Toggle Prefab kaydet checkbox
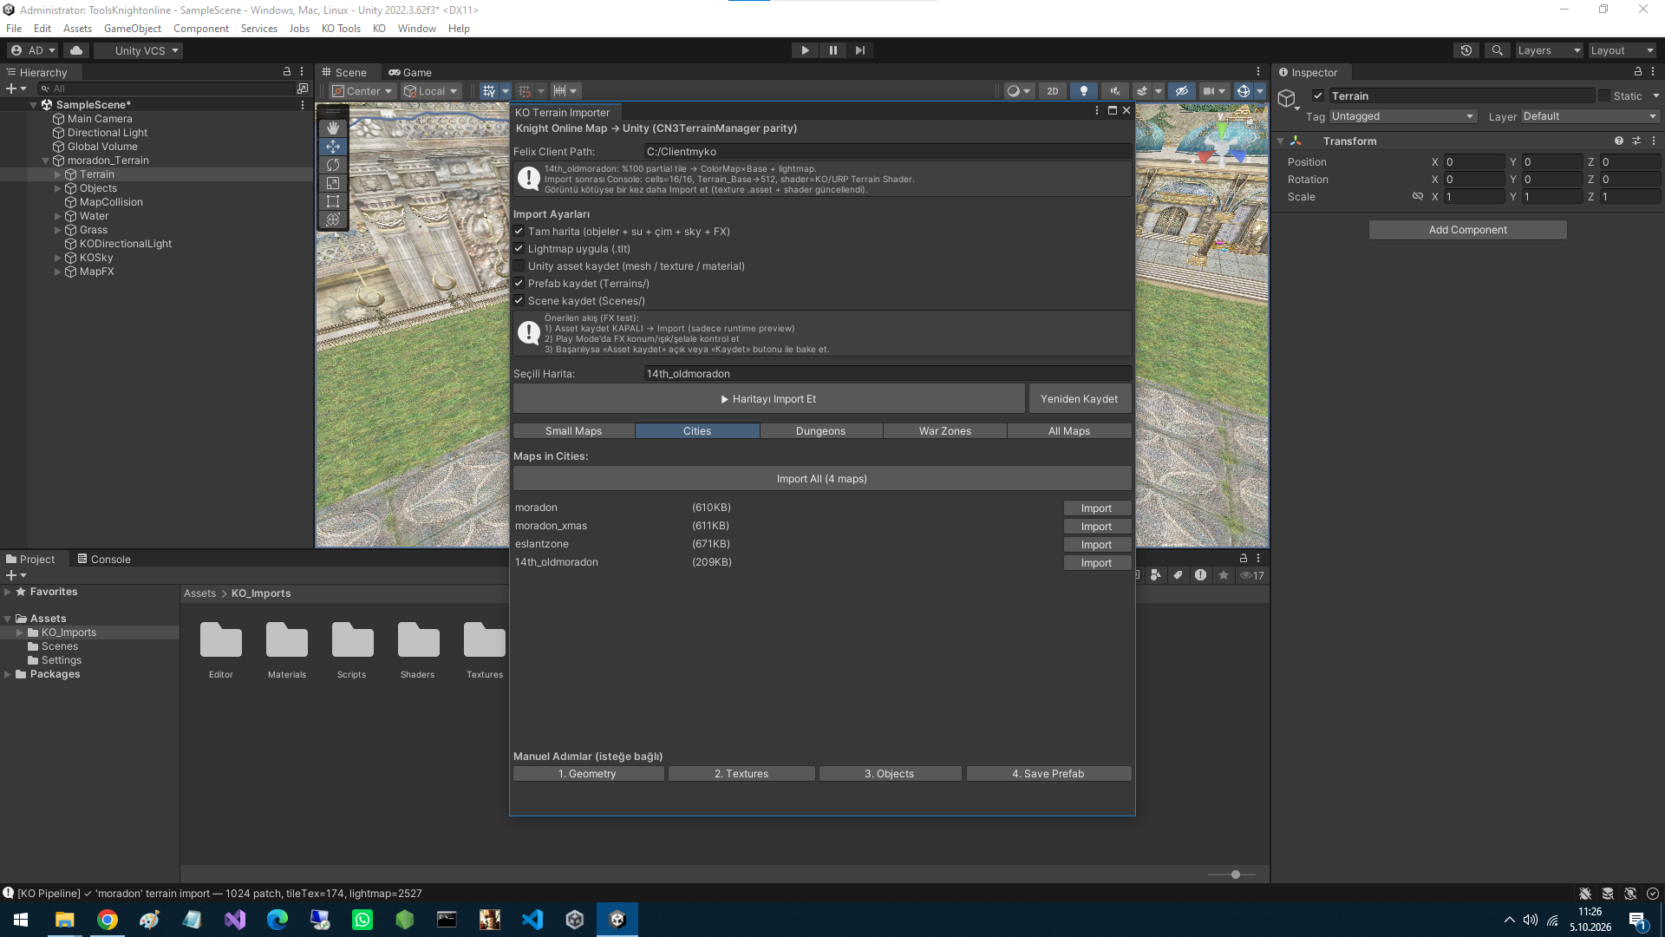Image resolution: width=1665 pixels, height=937 pixels. tap(519, 284)
